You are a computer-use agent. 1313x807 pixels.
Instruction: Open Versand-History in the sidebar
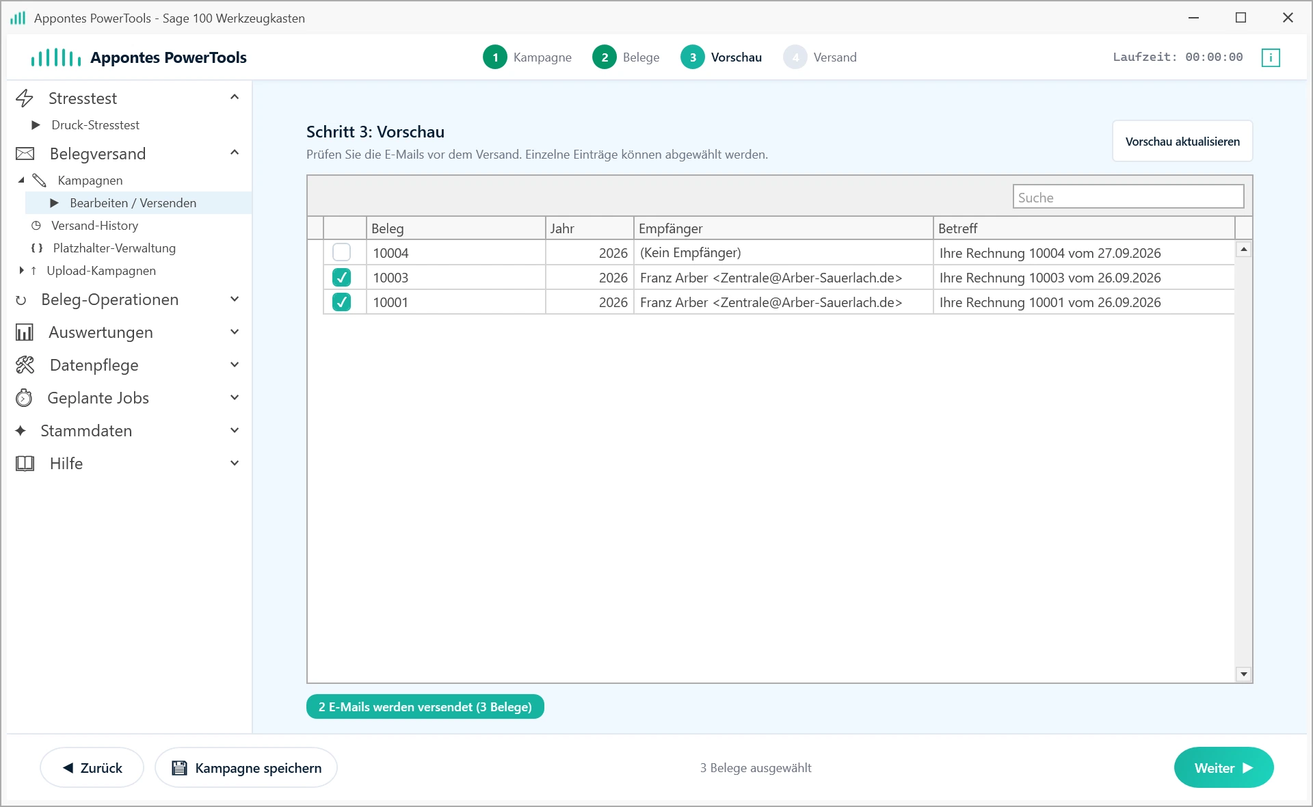coord(94,226)
